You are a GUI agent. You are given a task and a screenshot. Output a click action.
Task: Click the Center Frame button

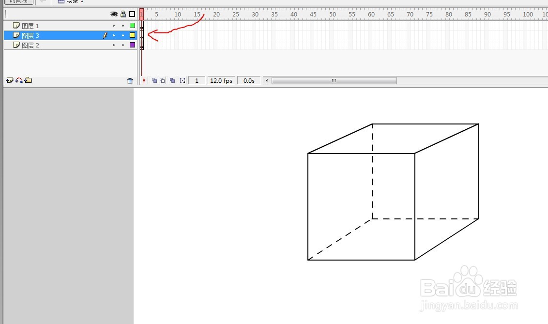pyautogui.click(x=144, y=81)
